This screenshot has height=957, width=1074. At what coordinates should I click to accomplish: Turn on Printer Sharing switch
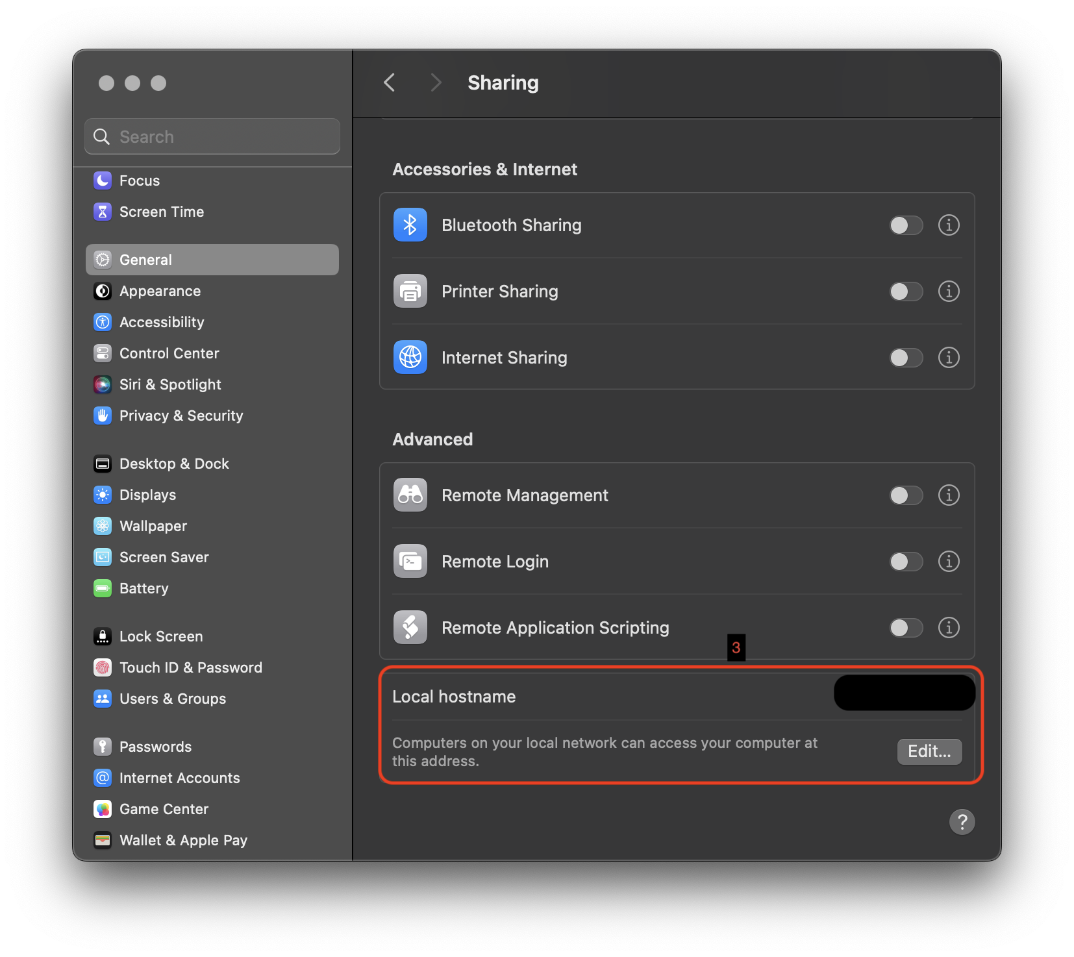pyautogui.click(x=906, y=292)
